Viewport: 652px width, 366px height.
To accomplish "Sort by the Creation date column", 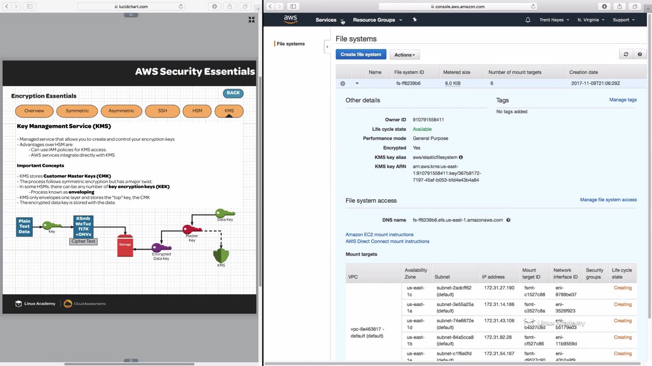I will tap(584, 72).
